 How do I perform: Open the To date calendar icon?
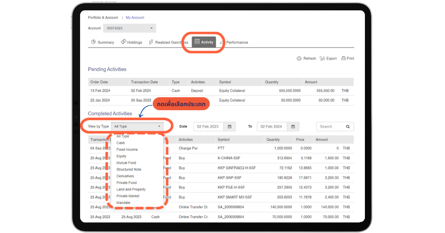293,126
